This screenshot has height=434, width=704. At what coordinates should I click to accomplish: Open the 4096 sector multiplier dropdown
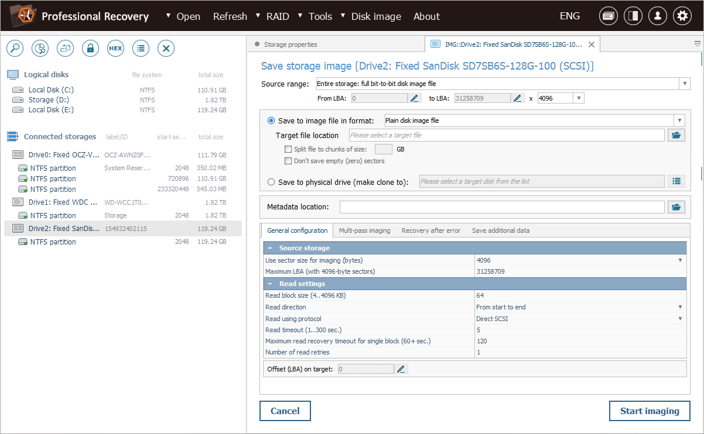click(x=579, y=98)
